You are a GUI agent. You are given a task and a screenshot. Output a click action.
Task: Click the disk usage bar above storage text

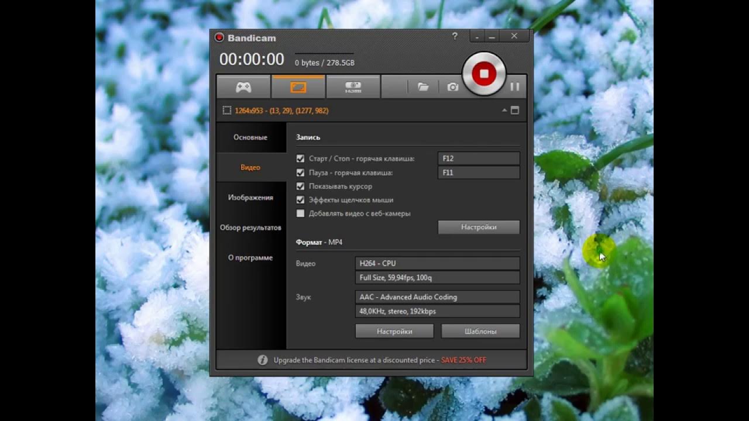[324, 54]
